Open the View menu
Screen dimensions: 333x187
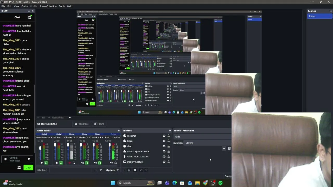16,6
